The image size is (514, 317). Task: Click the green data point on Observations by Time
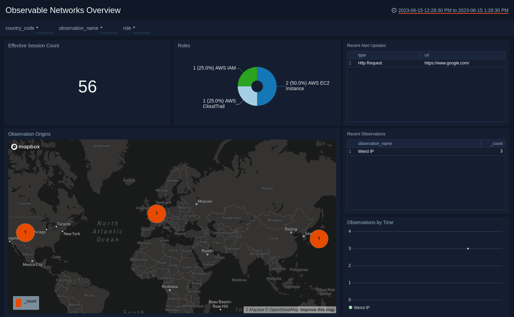click(x=468, y=248)
